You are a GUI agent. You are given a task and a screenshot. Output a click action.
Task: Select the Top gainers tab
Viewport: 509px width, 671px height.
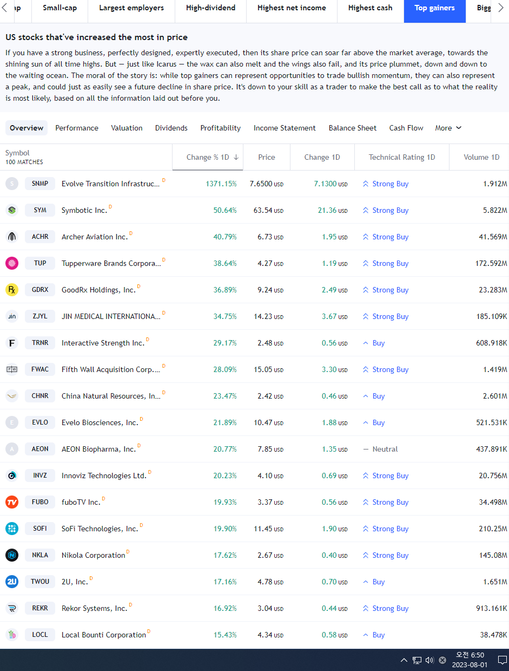(435, 8)
